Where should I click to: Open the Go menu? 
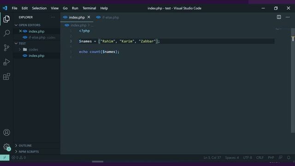[65, 8]
